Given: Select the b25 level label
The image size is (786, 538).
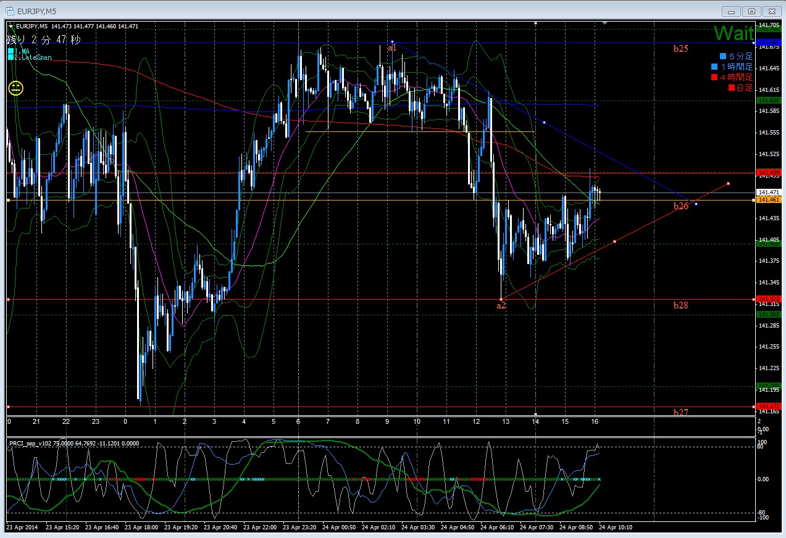Looking at the screenshot, I should click(680, 48).
